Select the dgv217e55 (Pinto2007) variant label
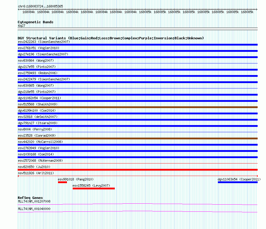Viewport: 266px width, 229px height. [37, 67]
